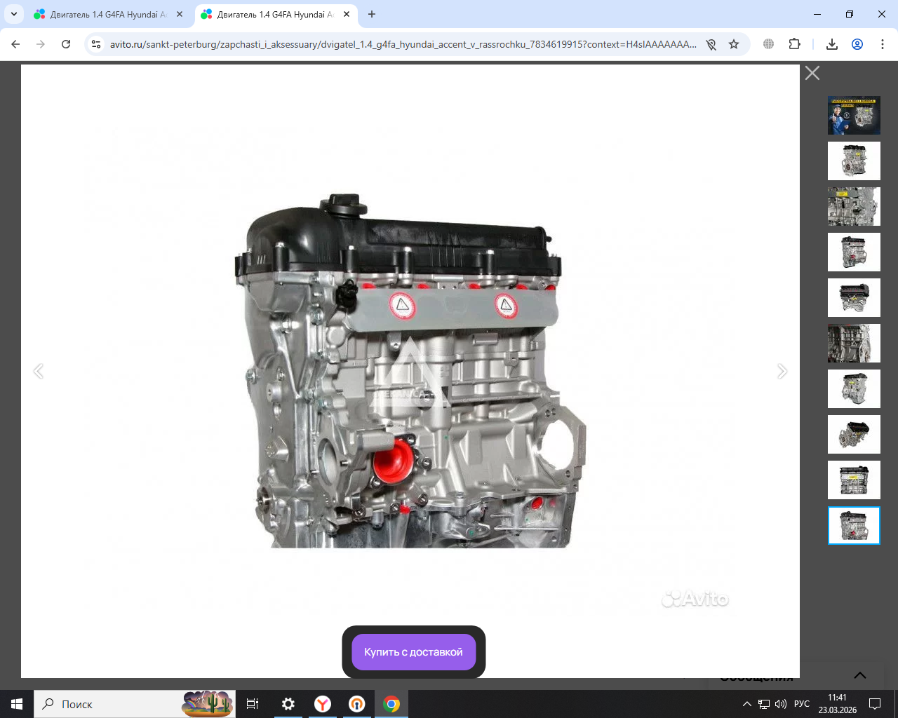
Task: Expand the tab search dropdown arrow
Action: [x=13, y=14]
